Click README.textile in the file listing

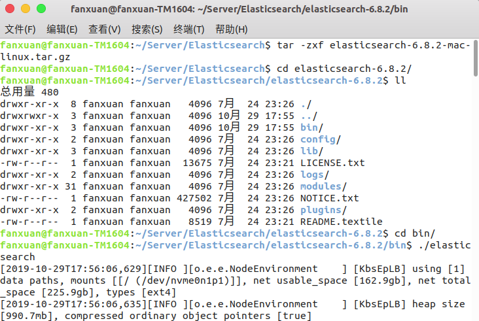[x=341, y=222]
